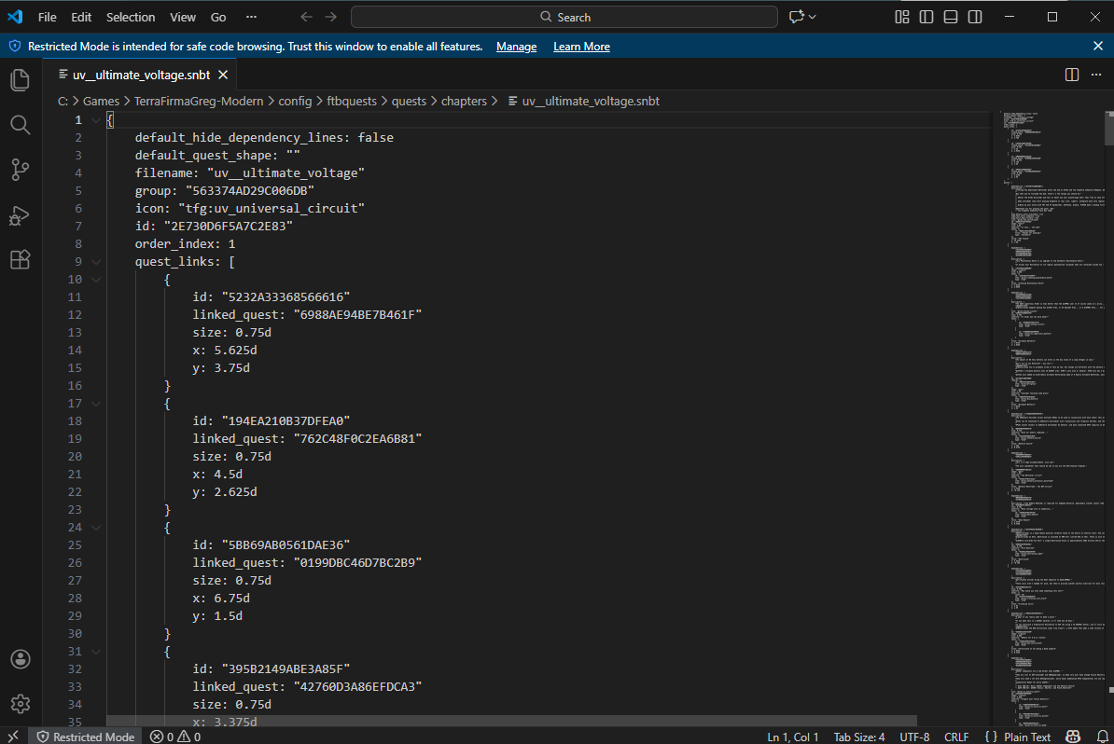Click the top Search command box
The width and height of the screenshot is (1114, 744).
click(564, 17)
